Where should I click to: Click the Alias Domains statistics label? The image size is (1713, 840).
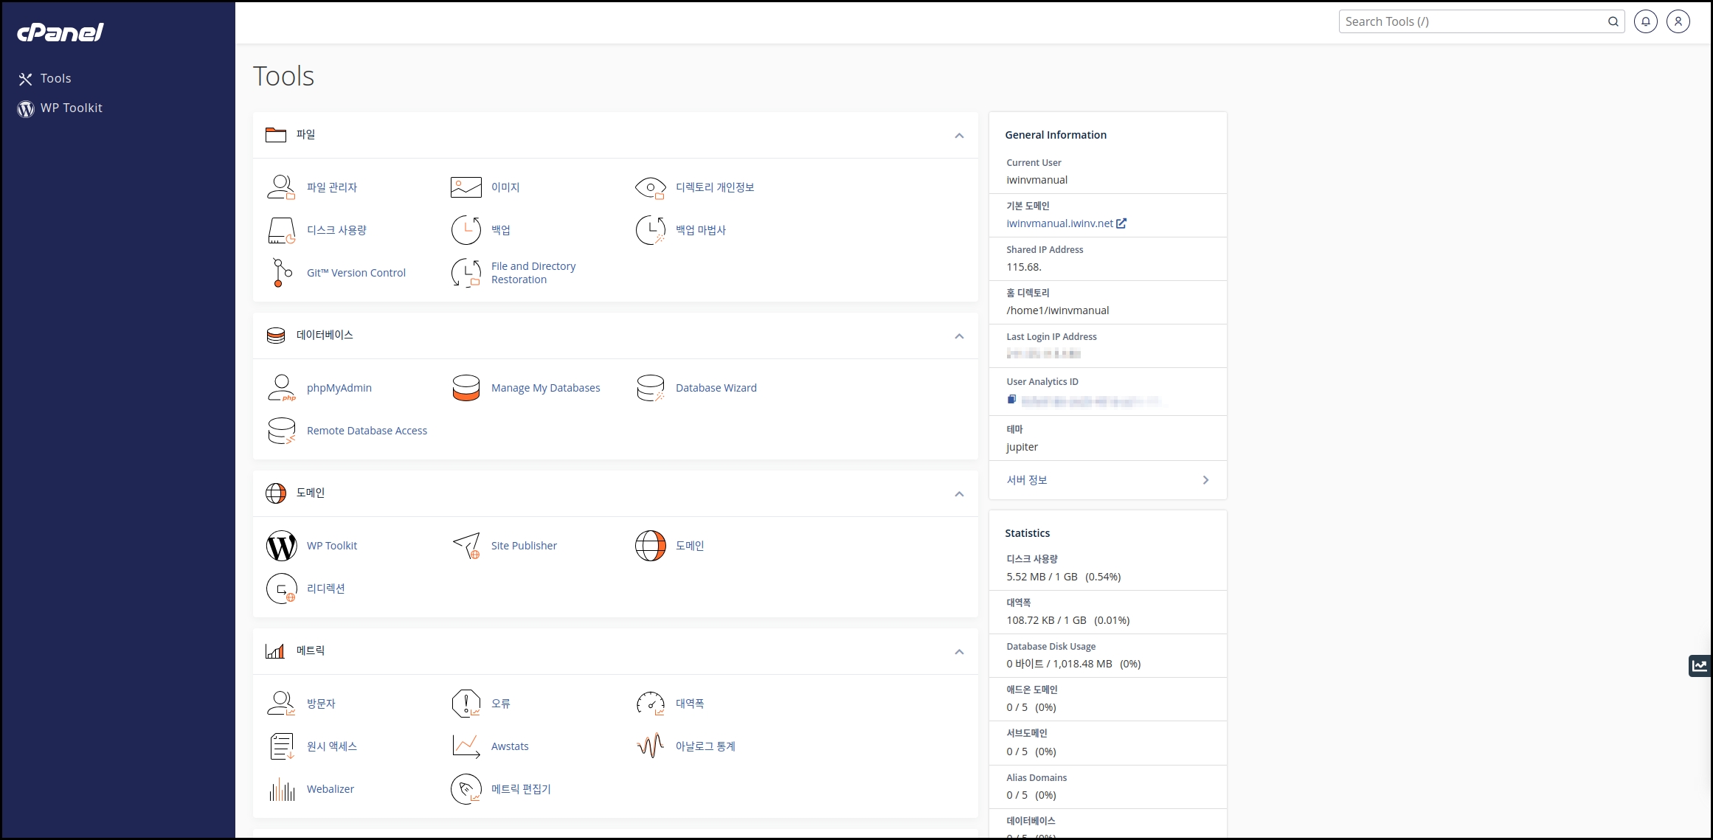pos(1037,777)
